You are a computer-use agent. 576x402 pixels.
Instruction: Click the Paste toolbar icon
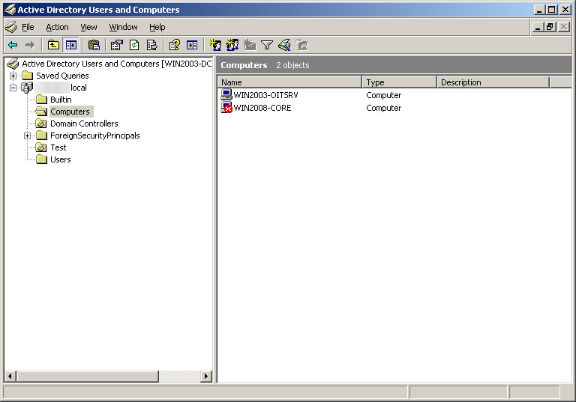(x=94, y=45)
